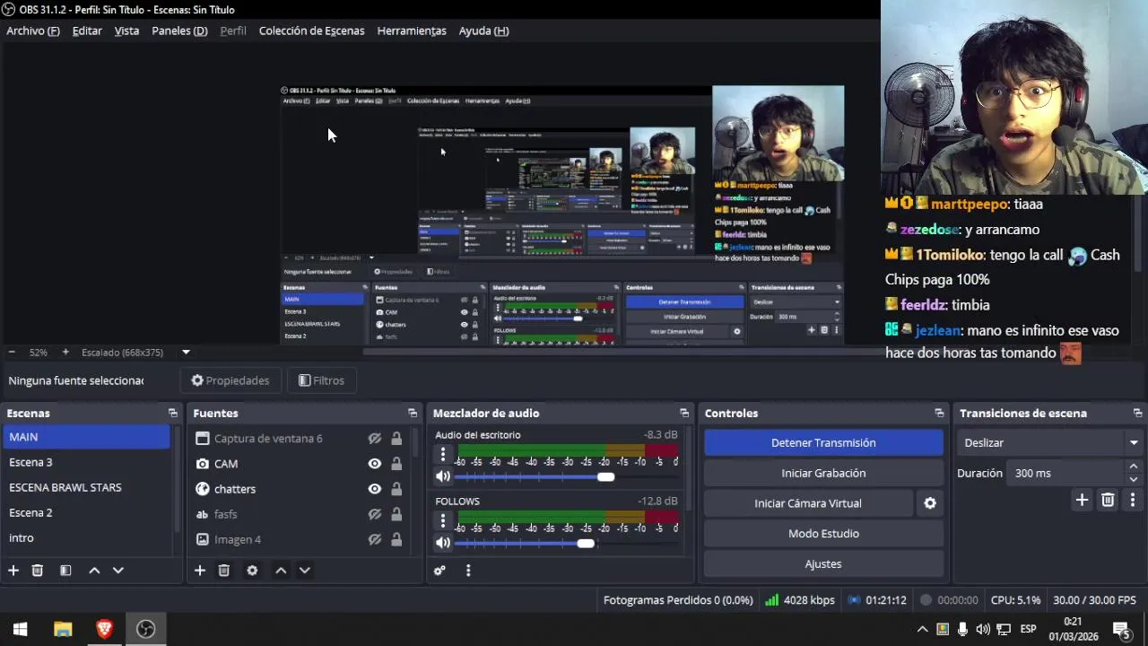
Task: Toggle lock on Captura de ventana 6
Action: point(396,439)
